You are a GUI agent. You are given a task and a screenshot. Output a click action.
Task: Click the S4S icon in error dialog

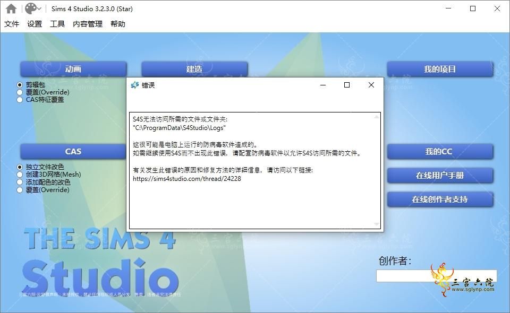click(134, 85)
